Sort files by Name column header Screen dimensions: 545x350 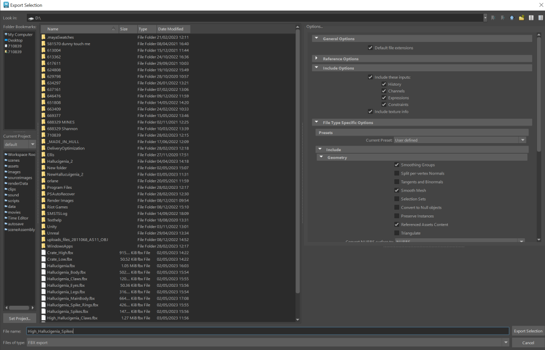[x=79, y=29]
